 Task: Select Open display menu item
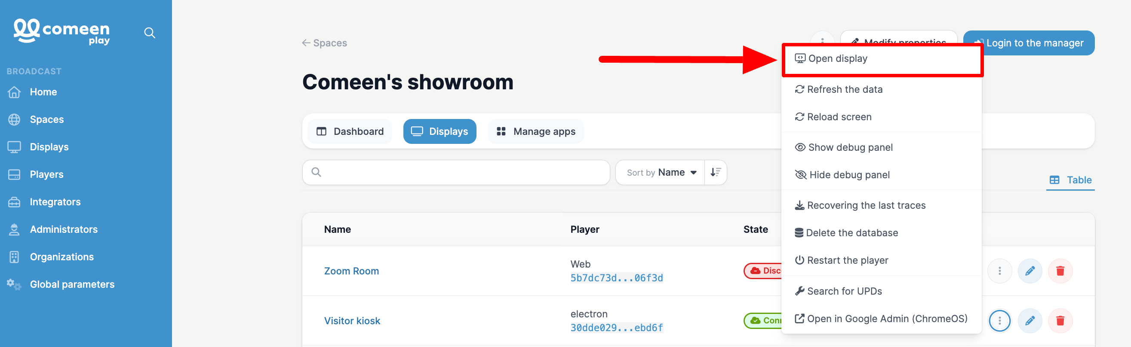(882, 59)
